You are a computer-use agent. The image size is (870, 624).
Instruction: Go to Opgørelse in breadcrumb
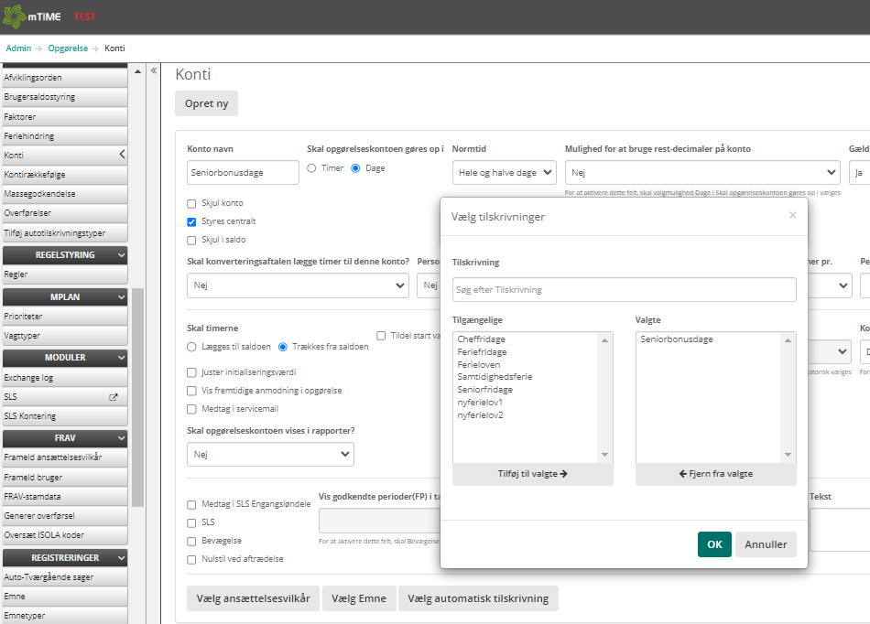pos(68,48)
